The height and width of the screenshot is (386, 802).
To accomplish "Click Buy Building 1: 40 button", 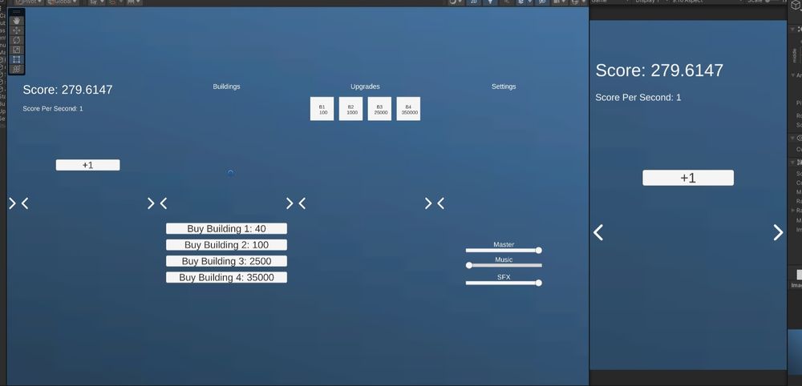I will coord(226,229).
